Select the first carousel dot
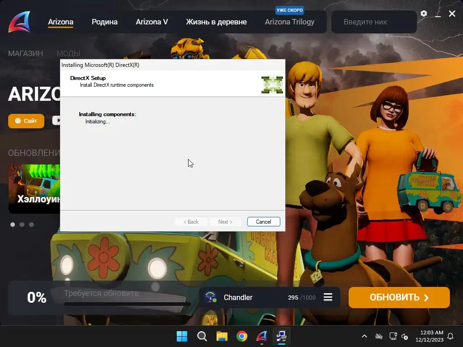Viewport: 463px width, 347px height. tap(12, 225)
